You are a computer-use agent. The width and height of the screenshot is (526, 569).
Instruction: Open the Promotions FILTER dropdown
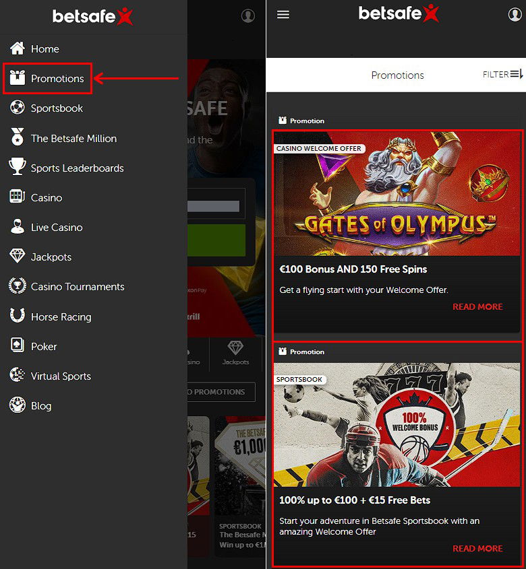(x=502, y=75)
